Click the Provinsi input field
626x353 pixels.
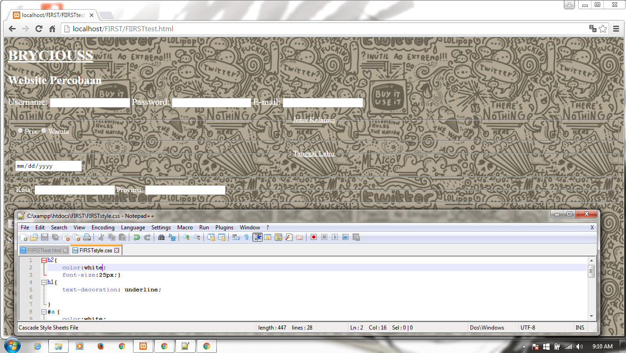tap(185, 190)
